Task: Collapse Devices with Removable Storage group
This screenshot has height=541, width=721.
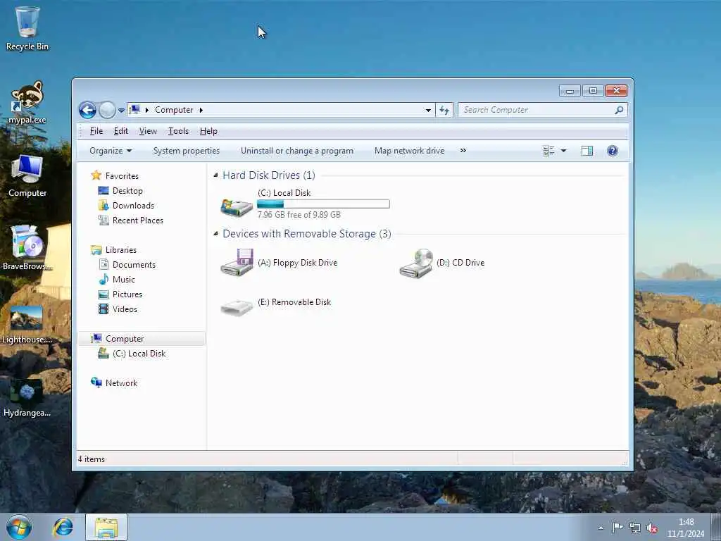Action: (x=215, y=234)
